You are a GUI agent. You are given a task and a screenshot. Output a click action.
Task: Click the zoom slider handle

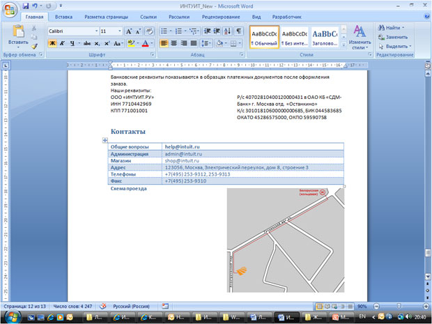pos(399,306)
